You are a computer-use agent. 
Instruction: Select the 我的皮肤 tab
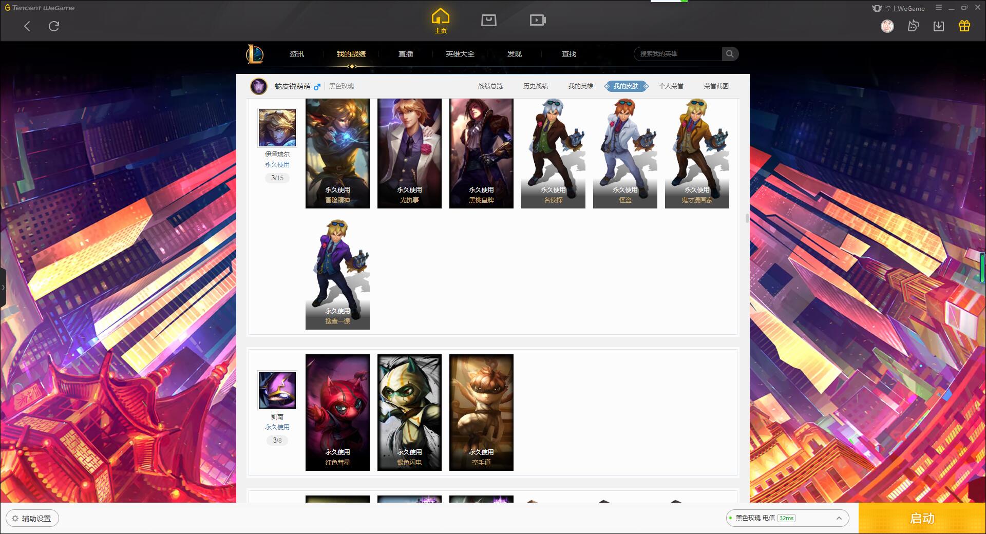tap(626, 86)
